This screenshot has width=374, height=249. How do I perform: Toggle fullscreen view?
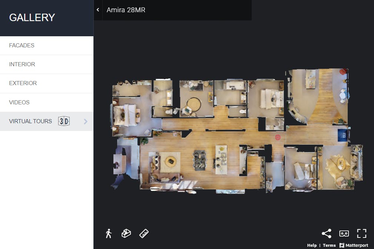click(361, 233)
